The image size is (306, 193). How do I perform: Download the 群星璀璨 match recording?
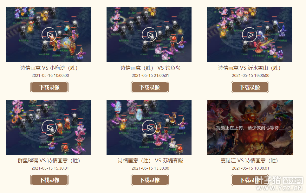(x=49, y=180)
